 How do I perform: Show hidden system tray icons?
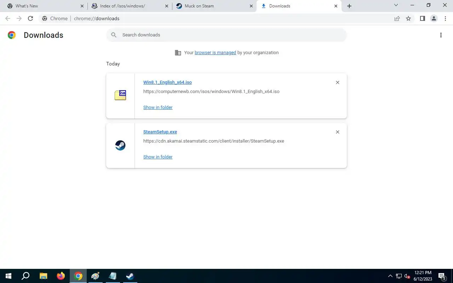(x=390, y=276)
